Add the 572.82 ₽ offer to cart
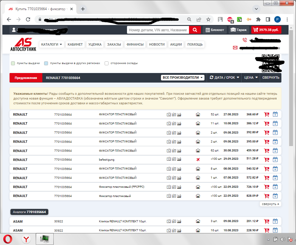This screenshot has width=296, height=245. click(x=266, y=178)
